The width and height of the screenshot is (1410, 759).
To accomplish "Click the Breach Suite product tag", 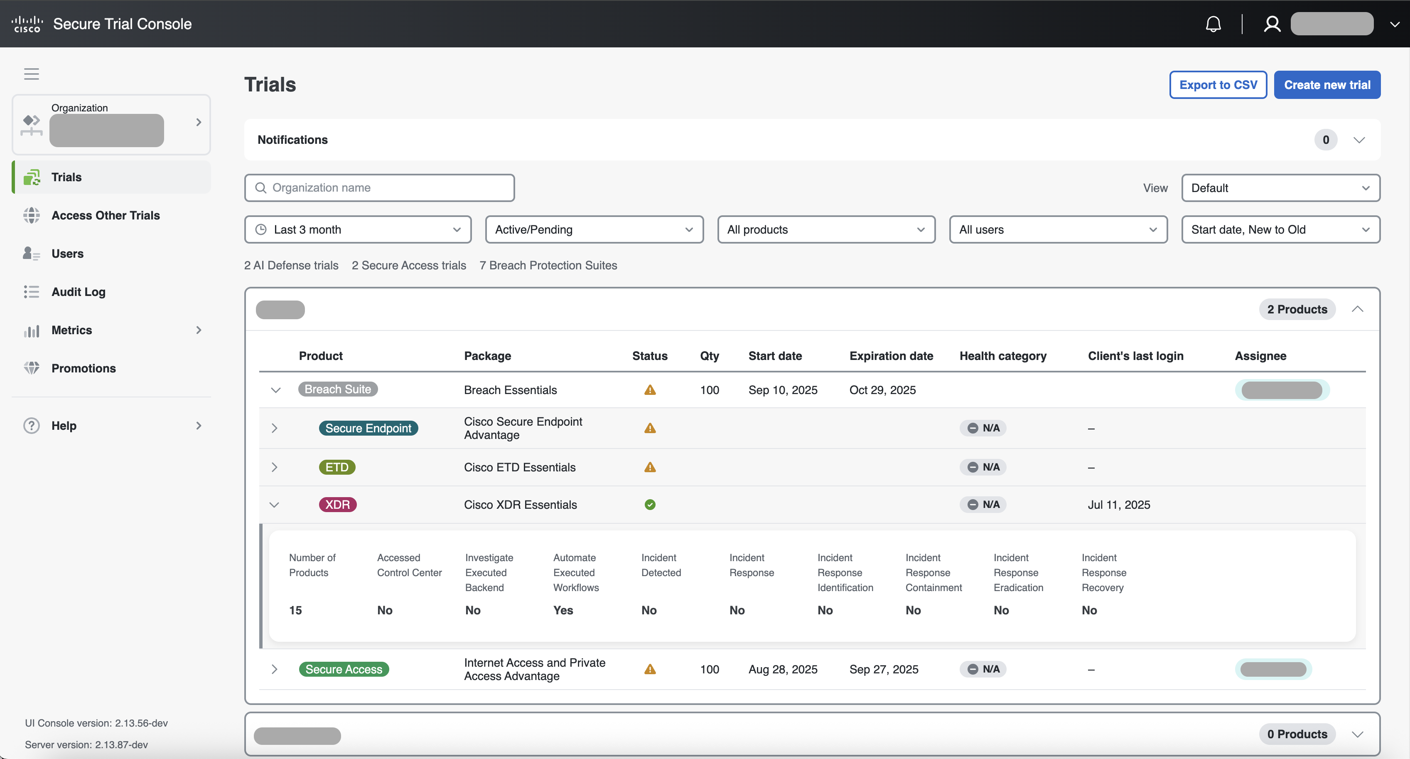I will (338, 389).
